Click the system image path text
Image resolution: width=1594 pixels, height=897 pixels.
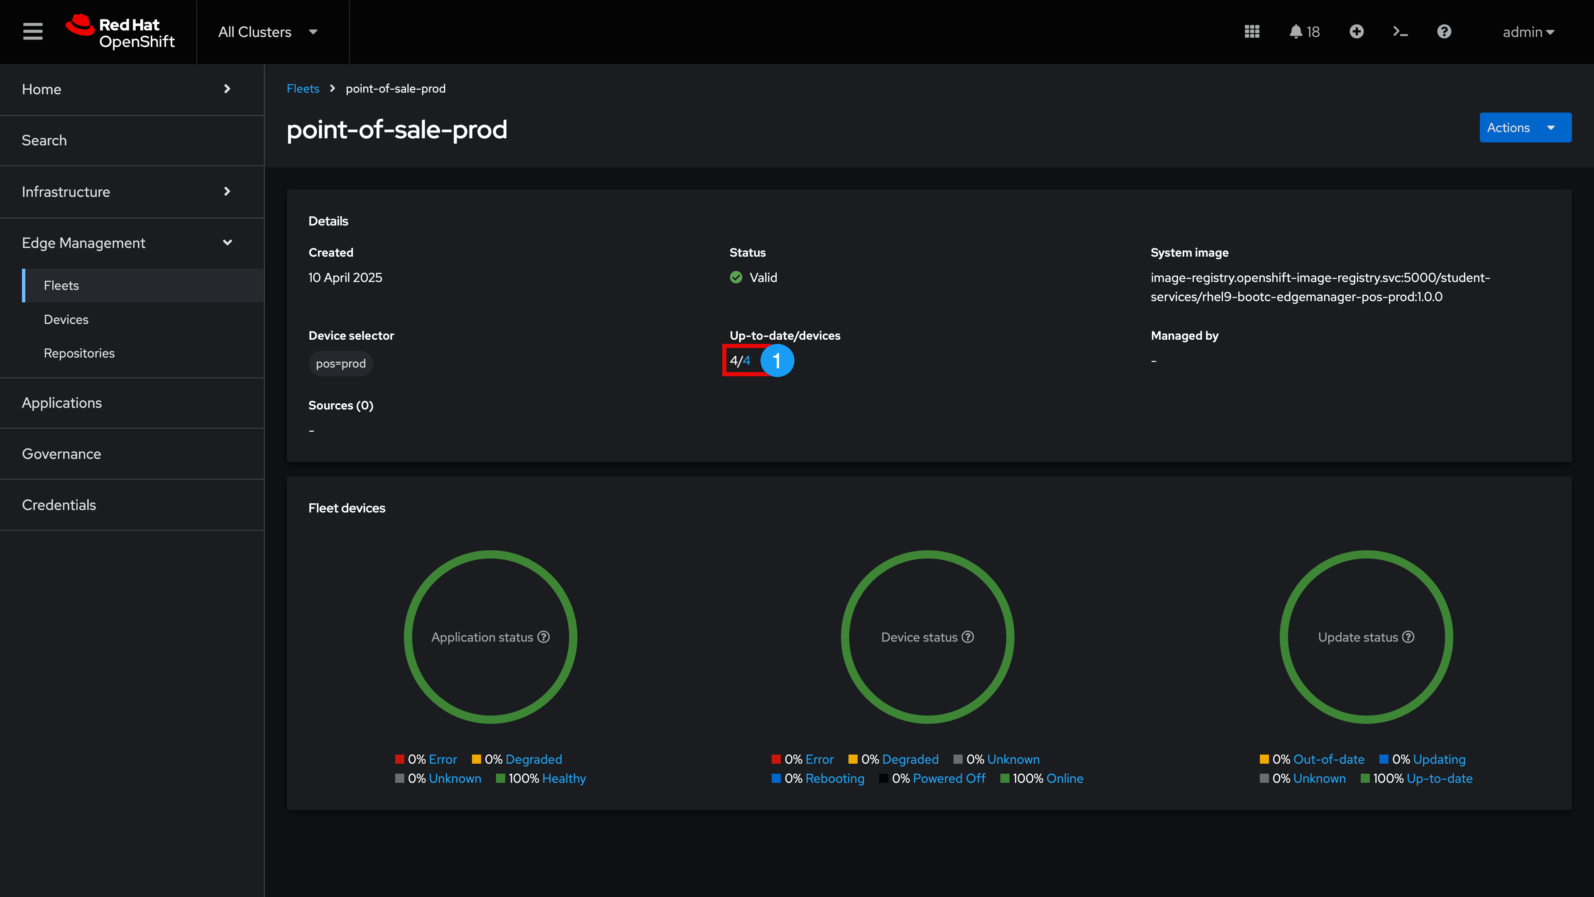[x=1320, y=287]
